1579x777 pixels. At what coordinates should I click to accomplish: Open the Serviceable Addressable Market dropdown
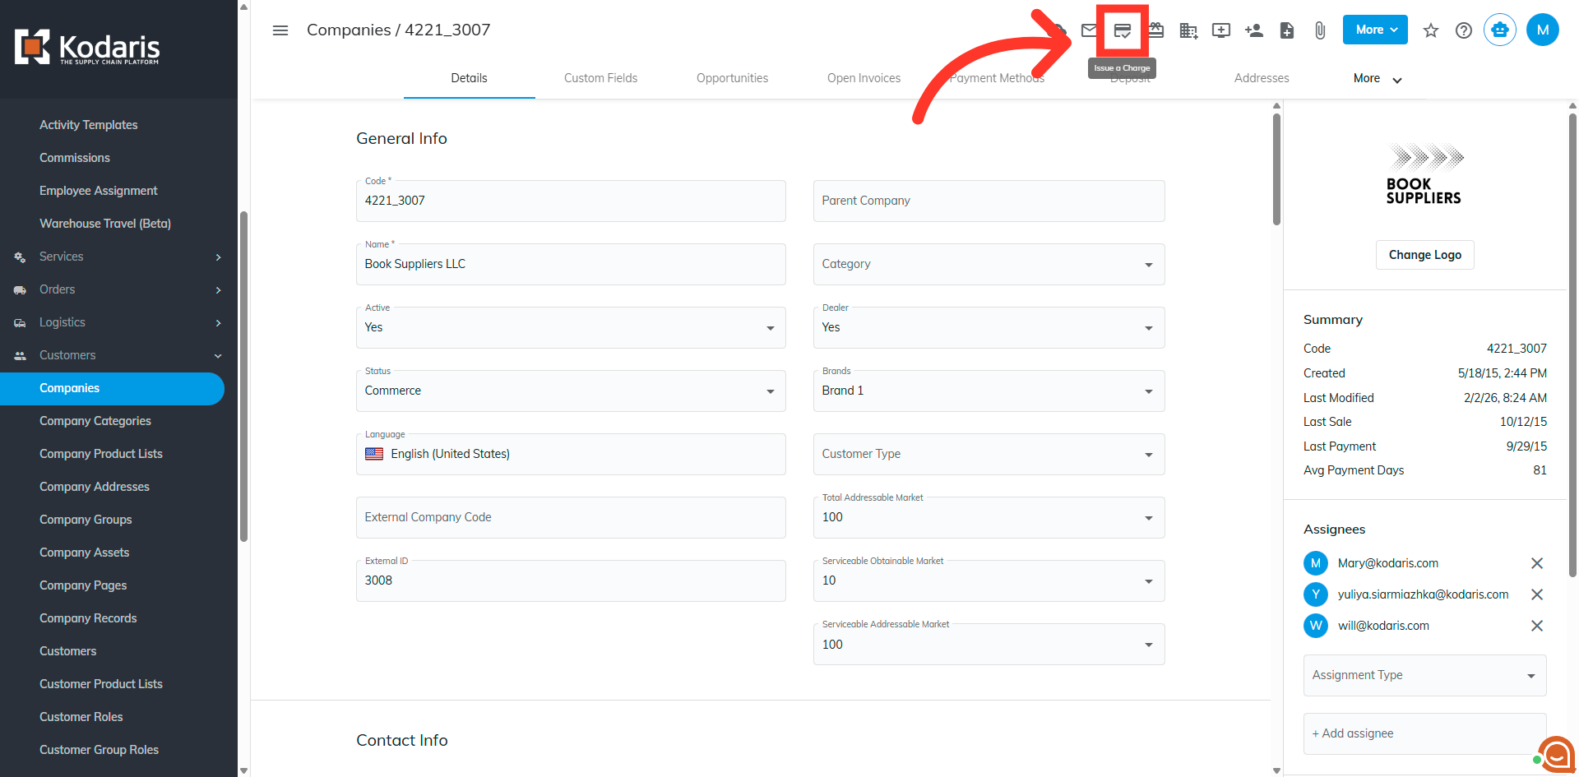[x=989, y=644]
